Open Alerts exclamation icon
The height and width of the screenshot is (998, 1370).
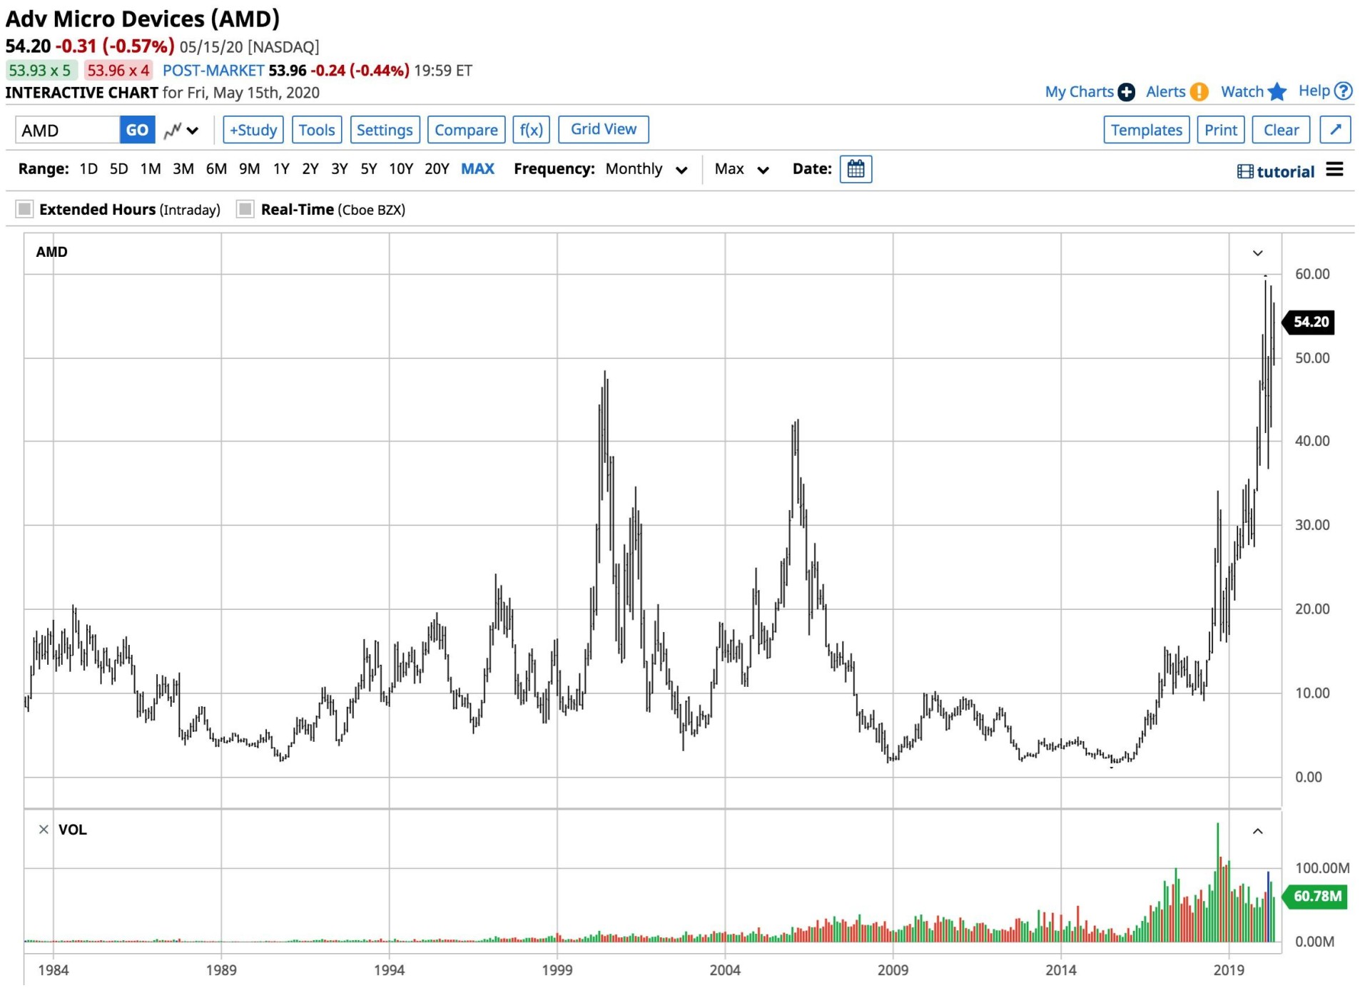point(1199,92)
